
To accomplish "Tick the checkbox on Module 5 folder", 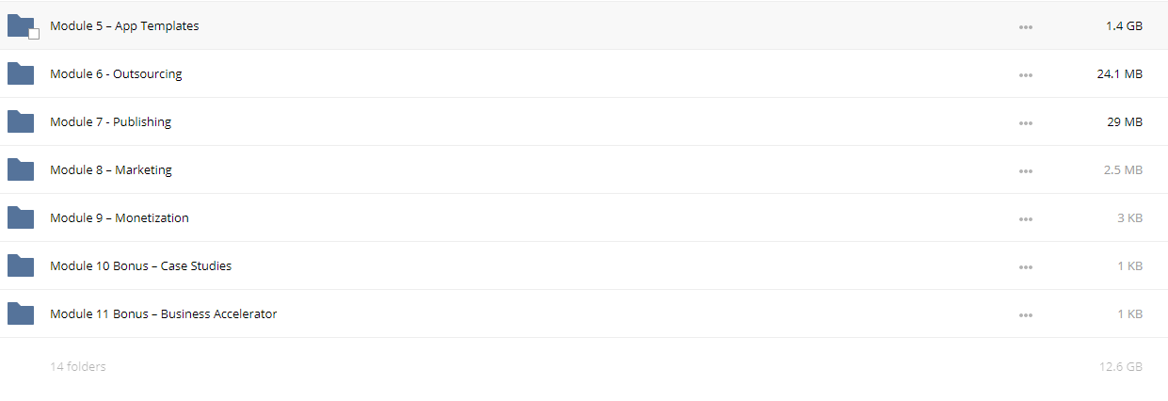I will pyautogui.click(x=34, y=34).
